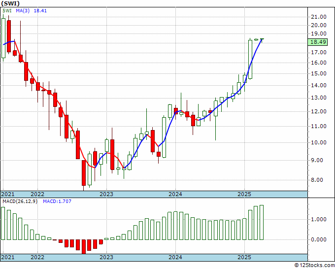
Task: Click the current price label 18.49
Action: coord(318,42)
